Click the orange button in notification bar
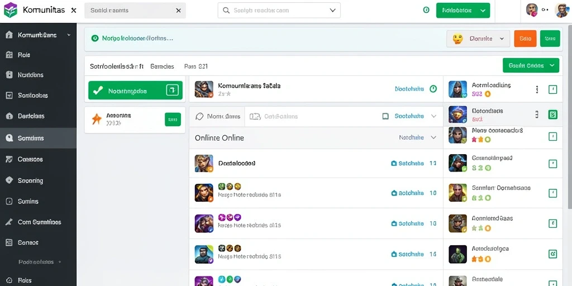572x286 pixels. (x=525, y=39)
